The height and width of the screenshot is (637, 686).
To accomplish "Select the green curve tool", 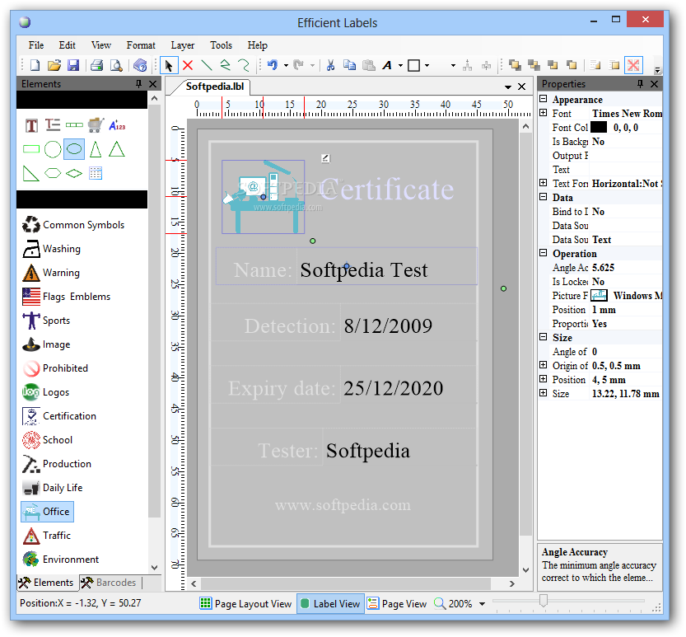I will tap(244, 66).
